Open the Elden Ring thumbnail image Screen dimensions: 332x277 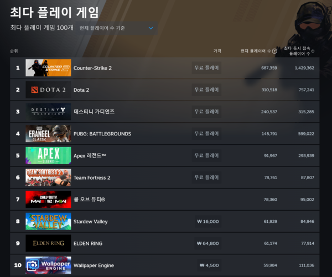click(x=48, y=243)
